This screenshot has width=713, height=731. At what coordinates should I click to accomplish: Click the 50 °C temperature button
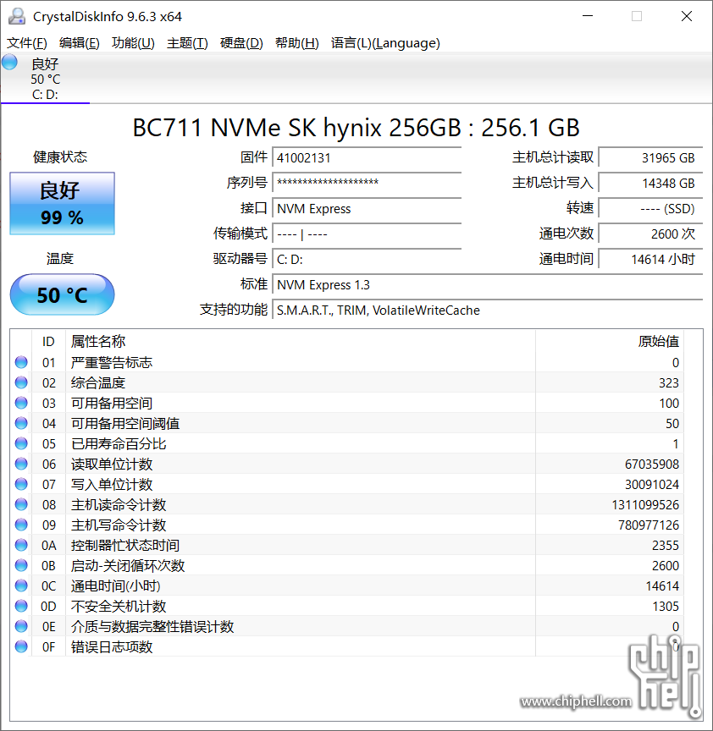[x=62, y=294]
